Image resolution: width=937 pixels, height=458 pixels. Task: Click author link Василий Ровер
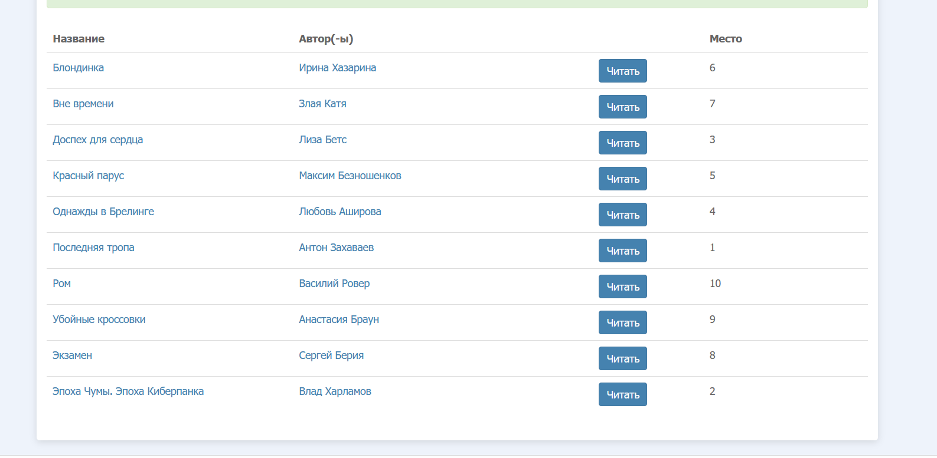334,284
